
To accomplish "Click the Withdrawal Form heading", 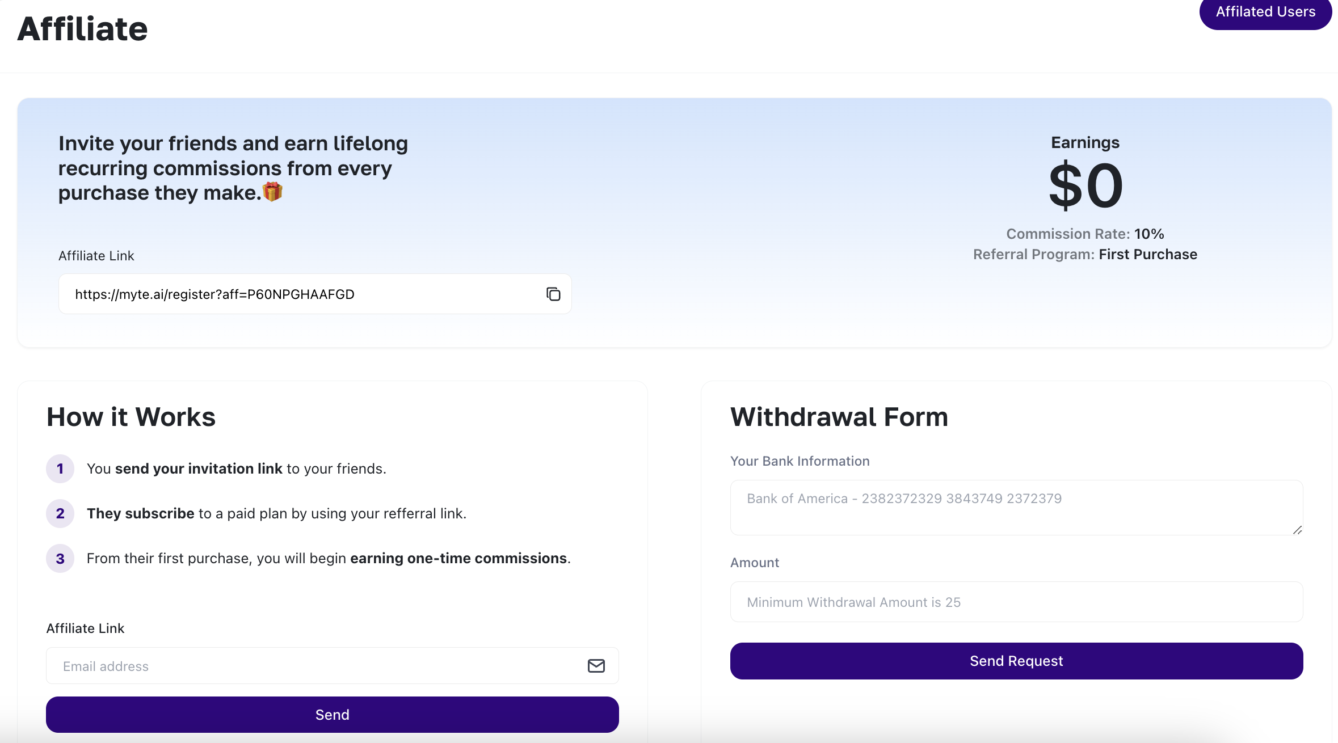I will pyautogui.click(x=839, y=417).
